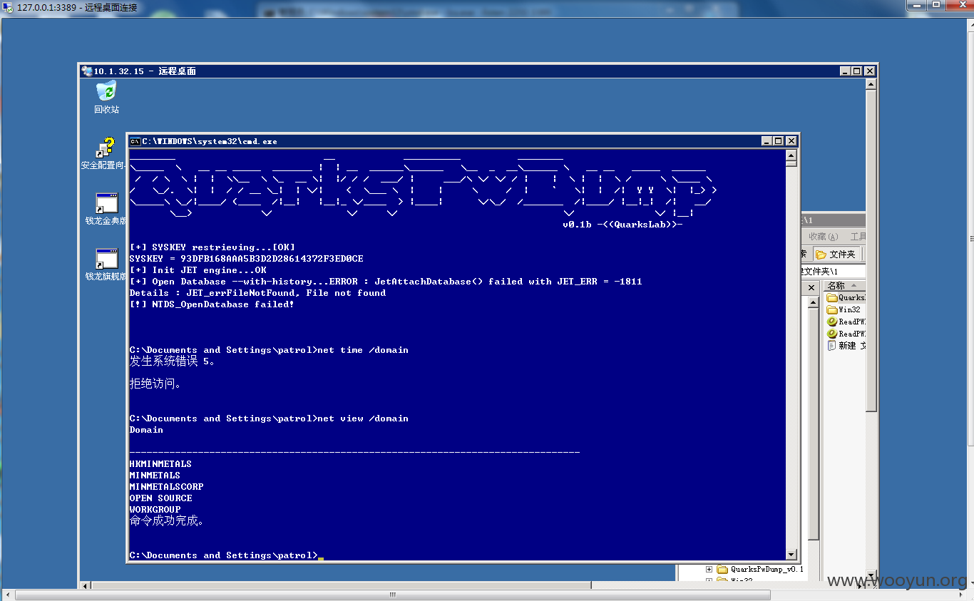Click inner remote desktop vertical scroll-down arrow
Screen dimensions: 974x601
[x=871, y=577]
